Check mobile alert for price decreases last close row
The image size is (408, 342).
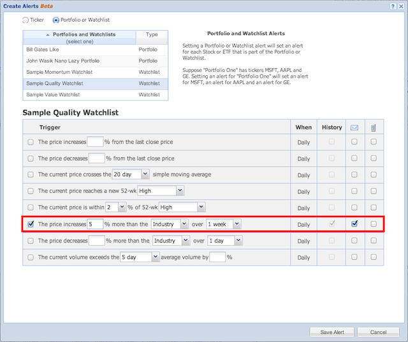pos(374,159)
